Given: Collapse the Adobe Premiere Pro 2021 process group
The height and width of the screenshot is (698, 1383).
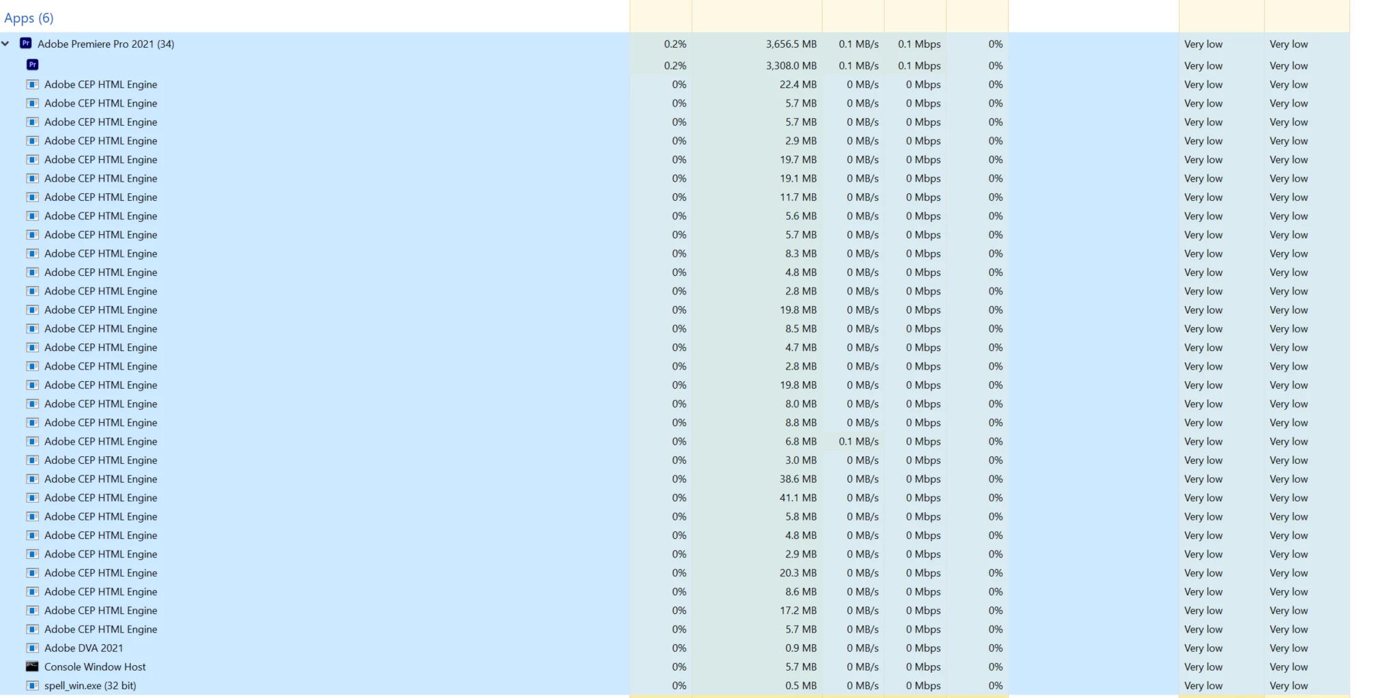Looking at the screenshot, I should (x=5, y=44).
